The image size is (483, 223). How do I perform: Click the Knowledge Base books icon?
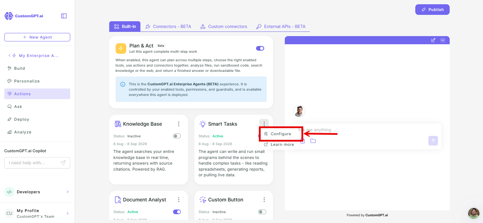[x=118, y=124]
